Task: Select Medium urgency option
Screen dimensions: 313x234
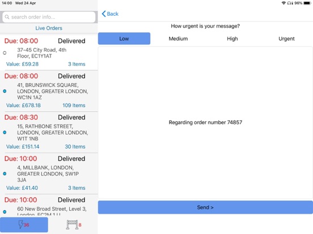Action: coord(178,38)
